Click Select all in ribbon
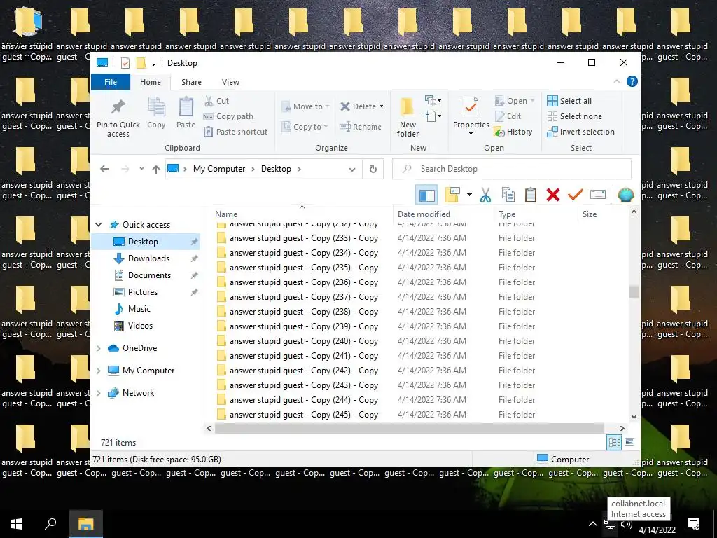 (569, 101)
